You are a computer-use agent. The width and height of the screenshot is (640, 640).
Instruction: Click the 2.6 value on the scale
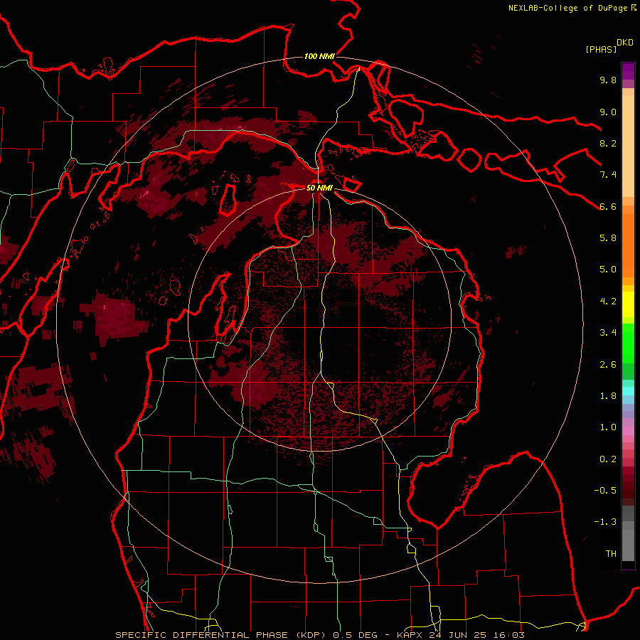(608, 365)
